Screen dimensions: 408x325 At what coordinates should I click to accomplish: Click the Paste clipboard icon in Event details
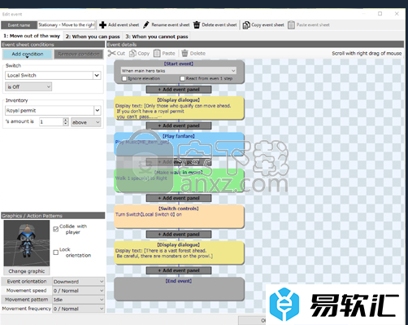(157, 53)
